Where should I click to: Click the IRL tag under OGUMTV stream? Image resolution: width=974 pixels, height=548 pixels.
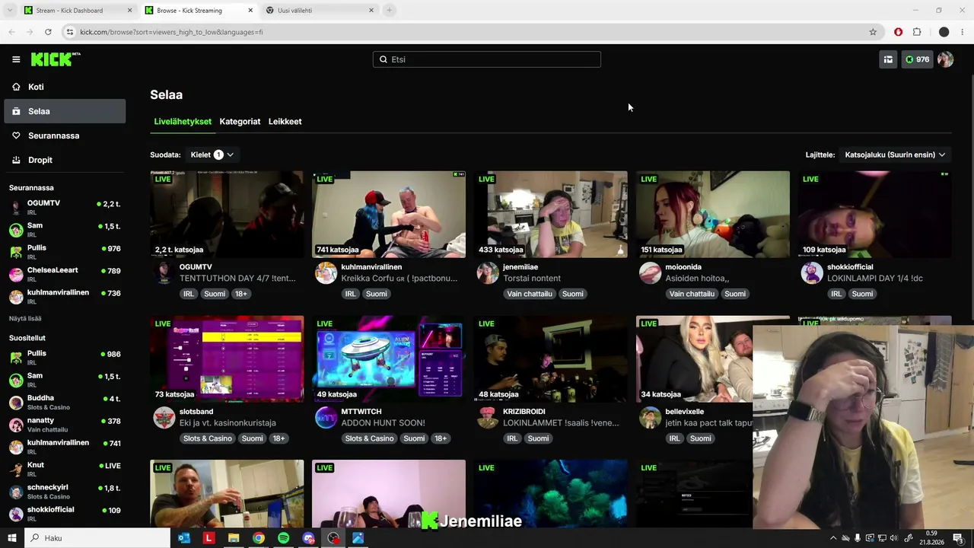coord(189,294)
